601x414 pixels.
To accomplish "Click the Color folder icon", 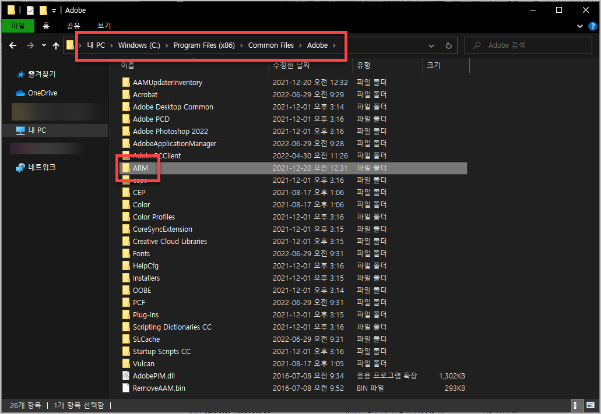I will [x=126, y=205].
